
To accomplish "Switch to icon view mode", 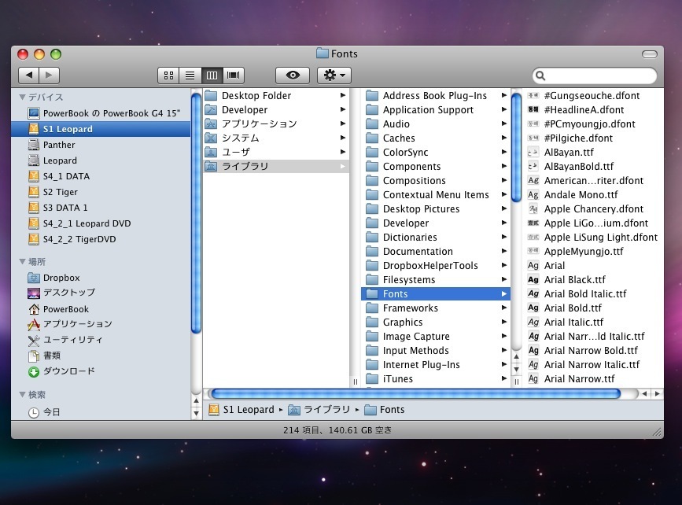I will tap(168, 76).
